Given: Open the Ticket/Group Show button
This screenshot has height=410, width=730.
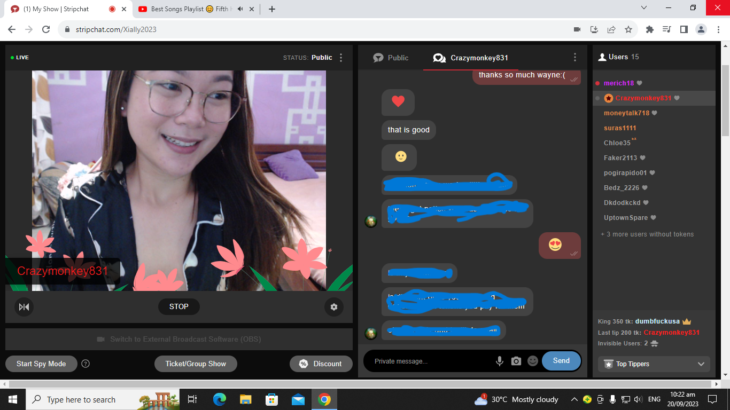Looking at the screenshot, I should tap(196, 364).
